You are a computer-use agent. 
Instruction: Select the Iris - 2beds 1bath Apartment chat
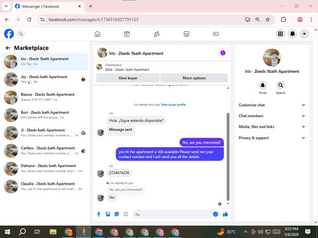[x=45, y=62]
